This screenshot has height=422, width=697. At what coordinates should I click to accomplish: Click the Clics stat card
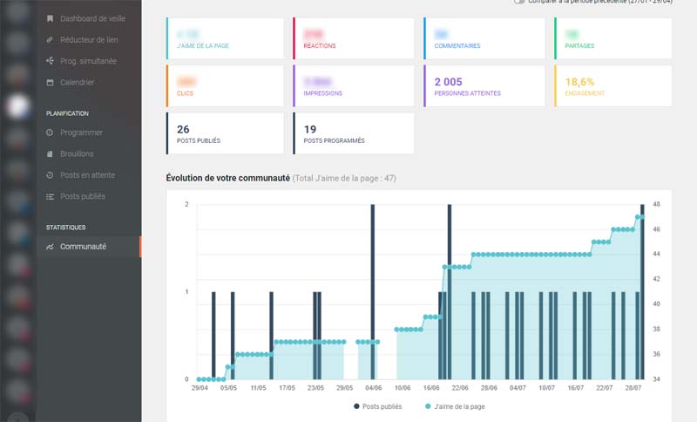point(225,85)
